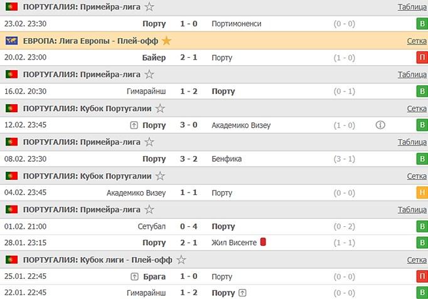The image size is (428, 299).
Task: Toggle favorite star for Кубок лиги - Плей-офф
Action: pos(181,260)
